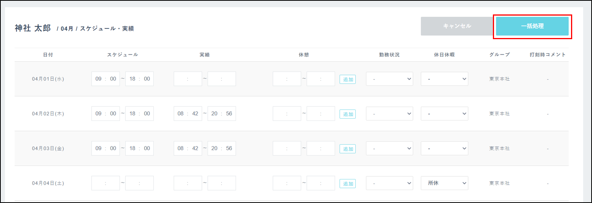Click the date 04月04日(土)
This screenshot has width=592, height=203.
48,183
